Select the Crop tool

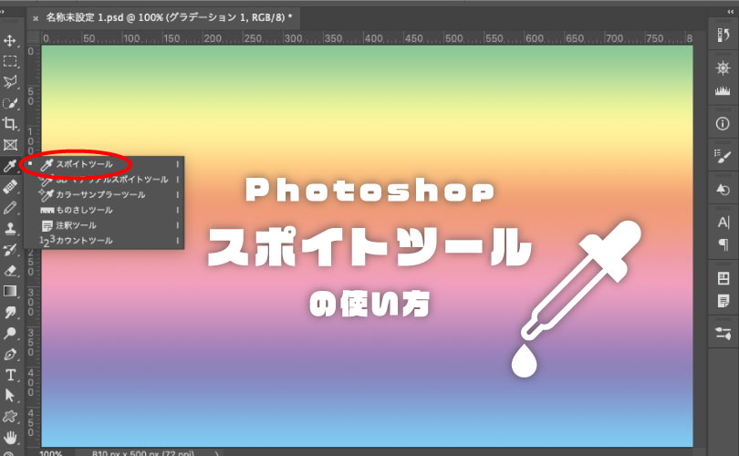coord(10,123)
